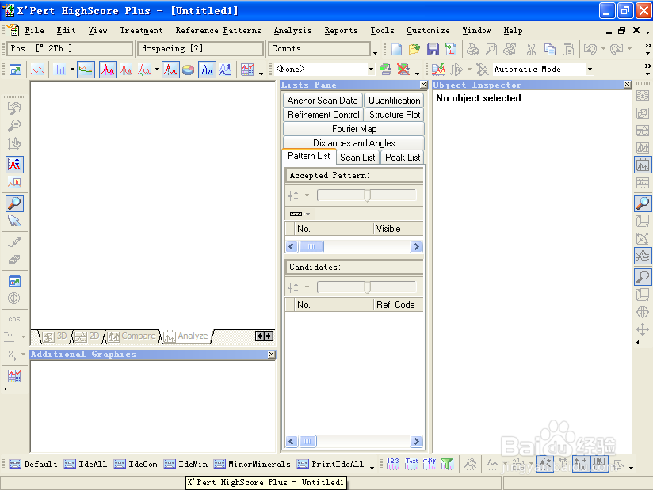The width and height of the screenshot is (653, 490).
Task: Select the arrow pointer tool in left toolbar
Action: [14, 221]
